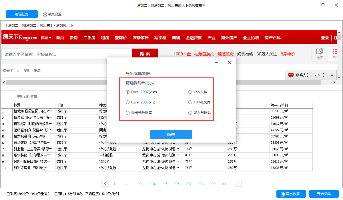This screenshot has width=343, height=200.
Task: Click the 编辑任务 button
Action: coord(22,14)
